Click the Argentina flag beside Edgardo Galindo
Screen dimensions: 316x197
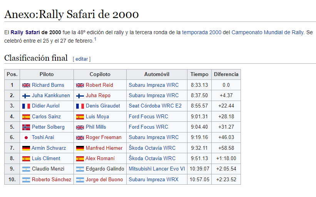click(80, 169)
